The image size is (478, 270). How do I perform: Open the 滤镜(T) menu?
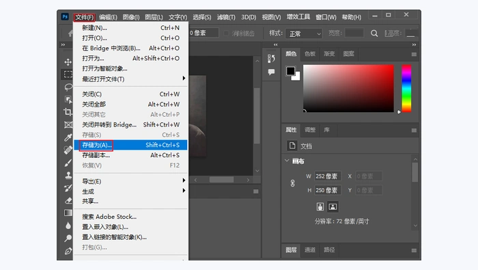click(226, 17)
